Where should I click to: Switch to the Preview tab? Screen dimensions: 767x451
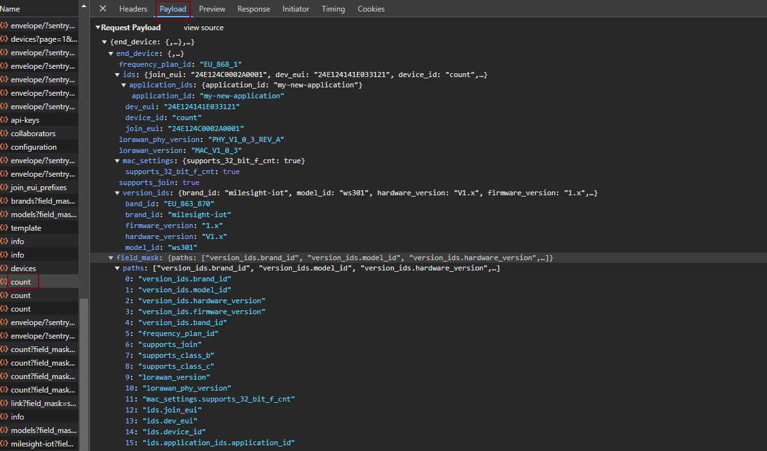click(x=212, y=9)
